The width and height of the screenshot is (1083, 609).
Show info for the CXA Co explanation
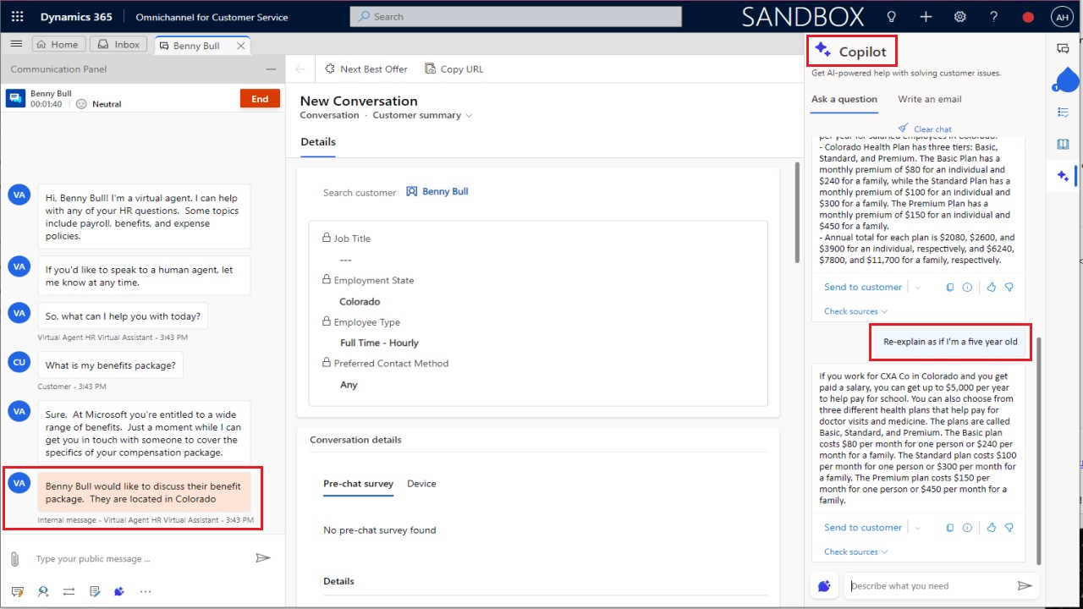[967, 528]
